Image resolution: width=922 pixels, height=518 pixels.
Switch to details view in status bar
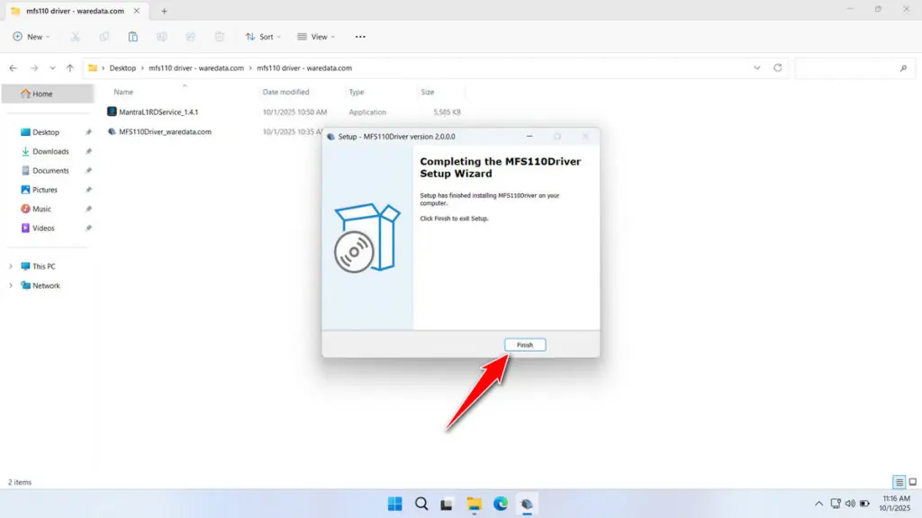[898, 482]
